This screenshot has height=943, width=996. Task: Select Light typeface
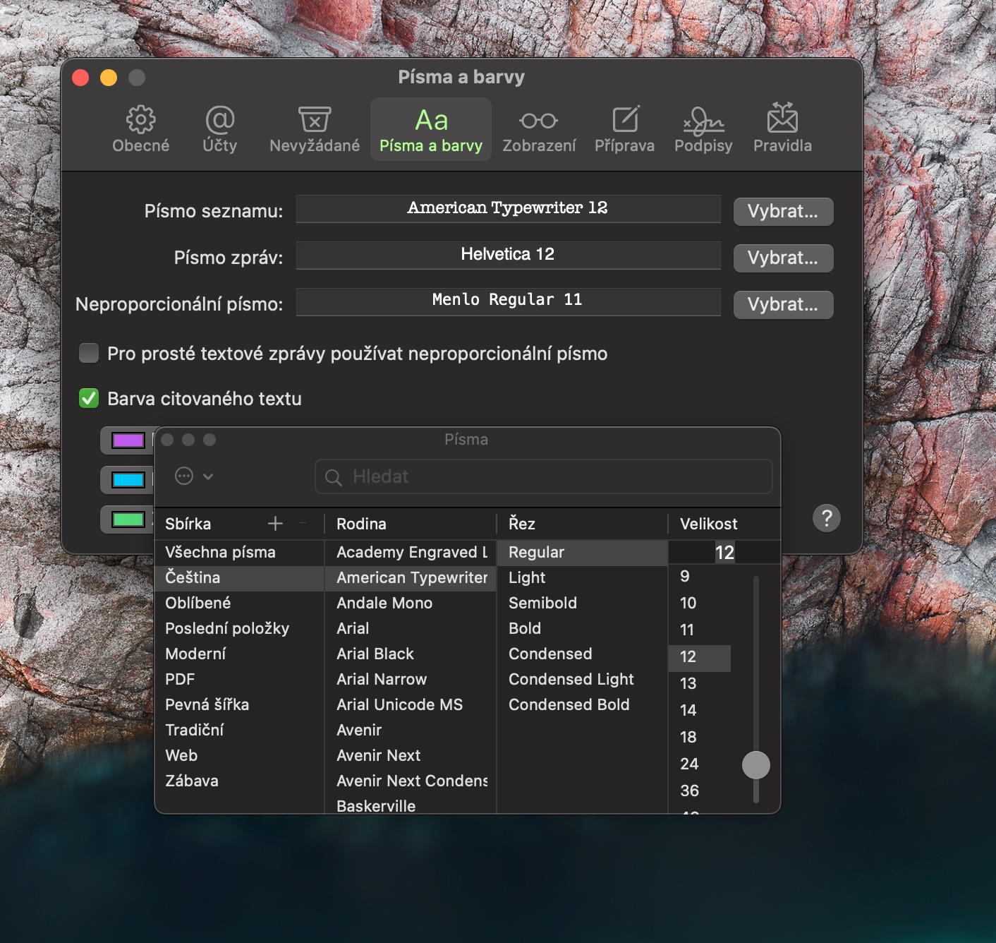click(x=582, y=577)
